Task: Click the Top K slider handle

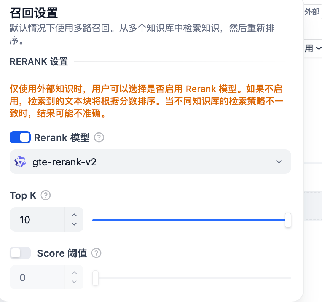Action: (x=288, y=220)
